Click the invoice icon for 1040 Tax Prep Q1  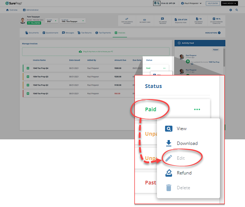point(28,94)
